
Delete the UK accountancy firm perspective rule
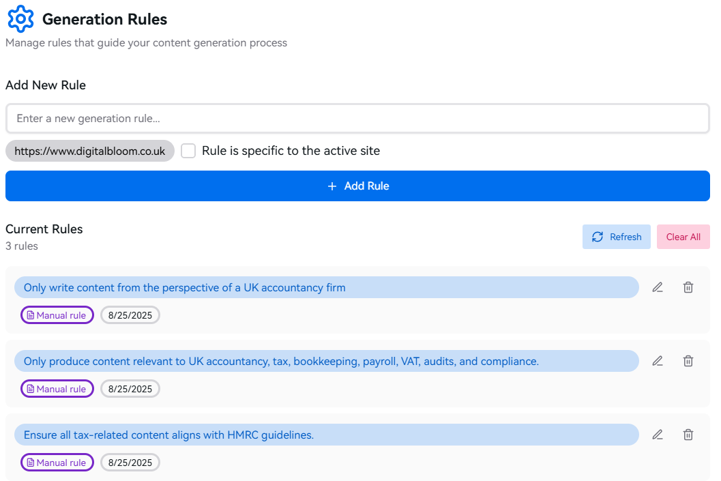(688, 287)
